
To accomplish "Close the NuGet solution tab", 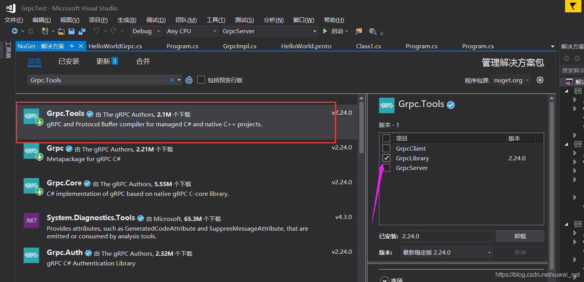I will click(x=80, y=46).
